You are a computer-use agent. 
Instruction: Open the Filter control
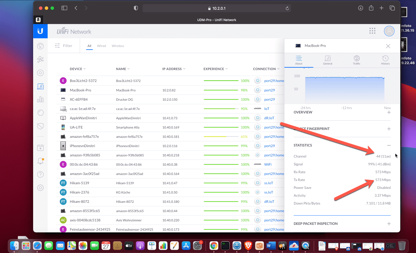(64, 46)
